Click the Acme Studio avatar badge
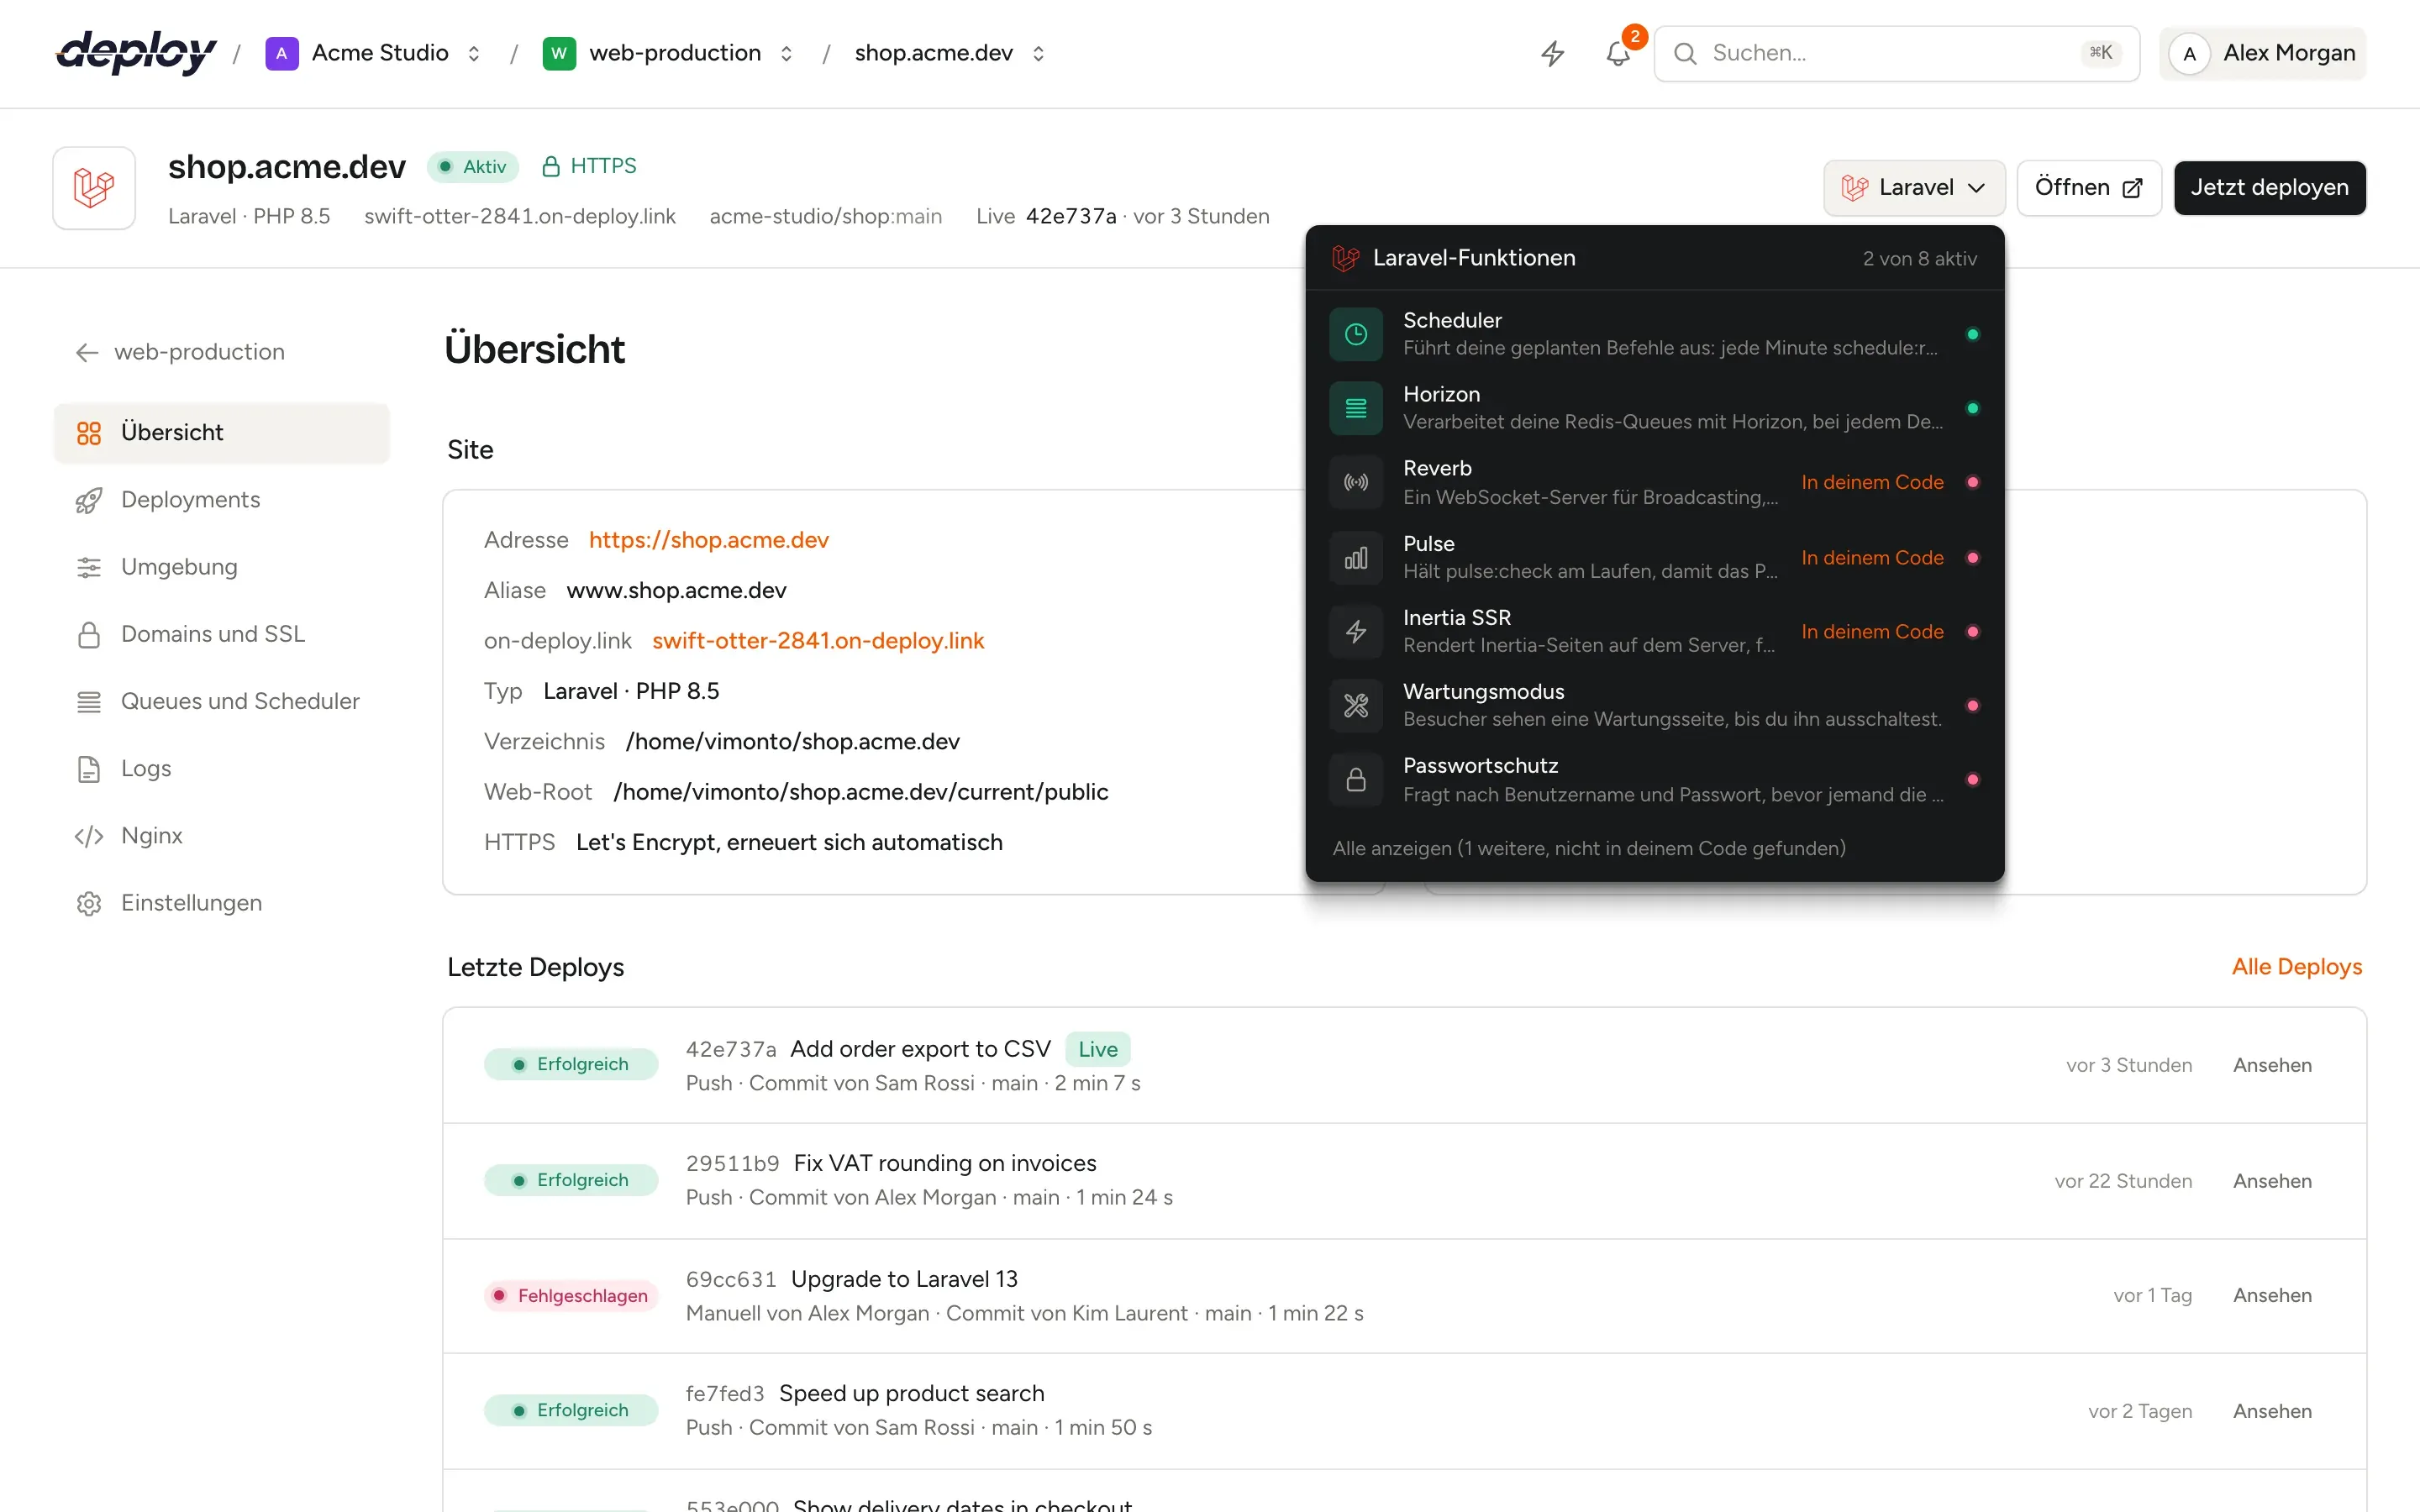Screen dimensions: 2420x1512 pyautogui.click(x=282, y=53)
